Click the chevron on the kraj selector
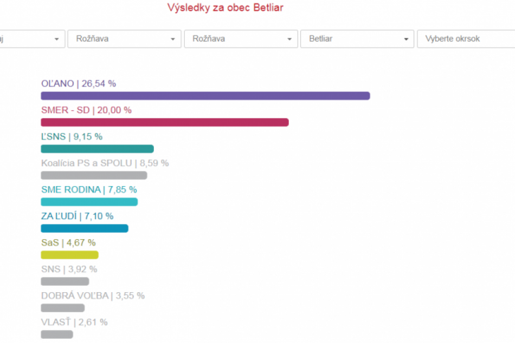 coord(56,39)
